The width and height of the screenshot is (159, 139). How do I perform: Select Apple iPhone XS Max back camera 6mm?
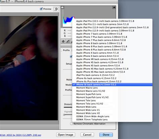pyautogui.click(x=112, y=72)
